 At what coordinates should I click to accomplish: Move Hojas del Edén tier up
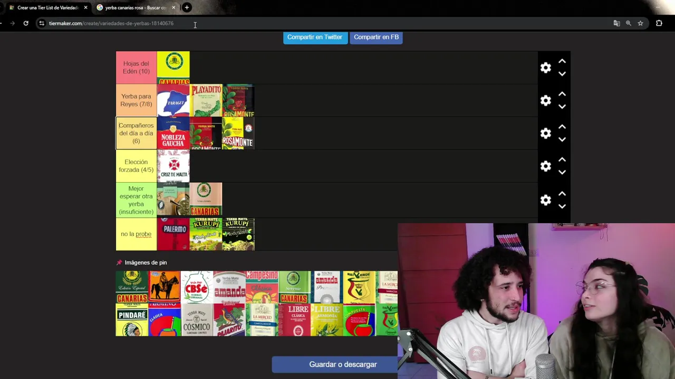562,62
